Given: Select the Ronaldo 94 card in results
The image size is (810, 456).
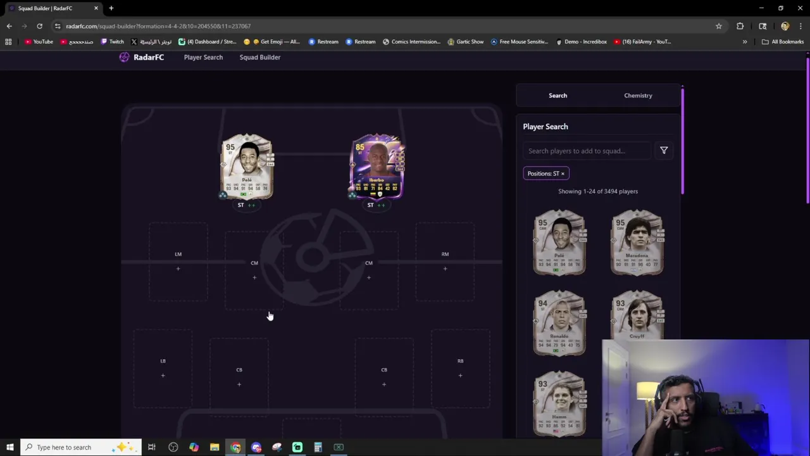Looking at the screenshot, I should pos(559,323).
